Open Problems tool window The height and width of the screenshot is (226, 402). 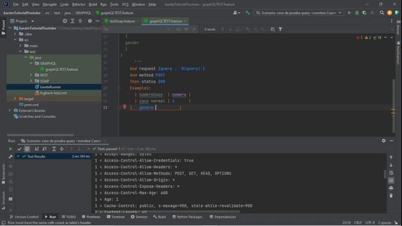click(91, 217)
